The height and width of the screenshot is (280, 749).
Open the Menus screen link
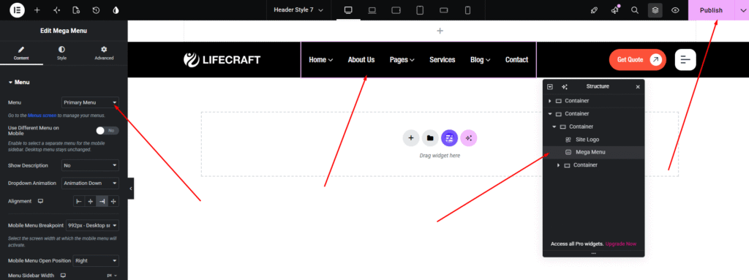(42, 116)
